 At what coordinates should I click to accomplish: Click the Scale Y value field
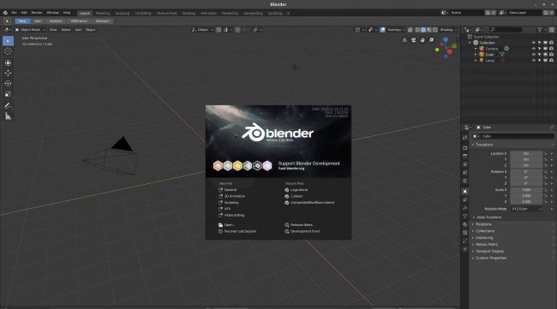(526, 196)
